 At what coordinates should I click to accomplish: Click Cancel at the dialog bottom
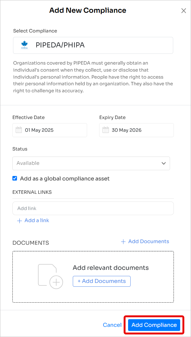(112, 325)
